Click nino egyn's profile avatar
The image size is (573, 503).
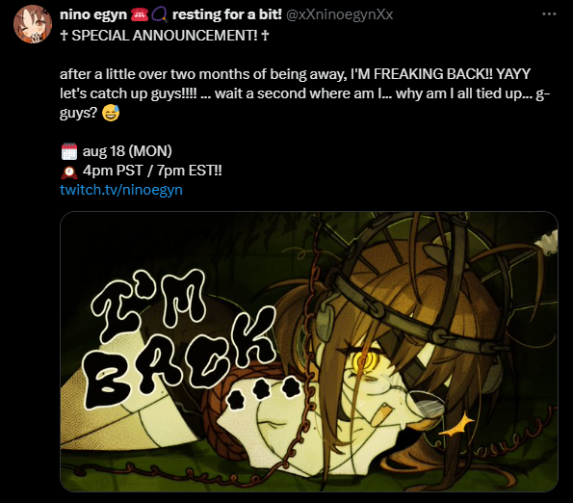[32, 24]
